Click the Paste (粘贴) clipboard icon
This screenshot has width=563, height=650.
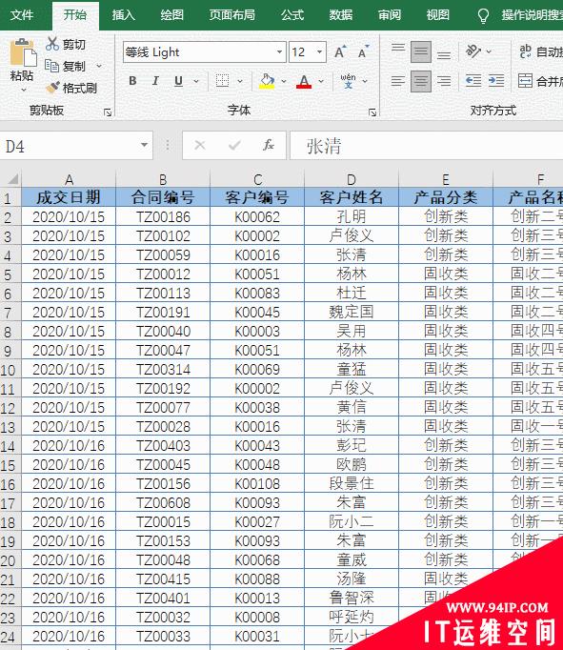[x=23, y=52]
